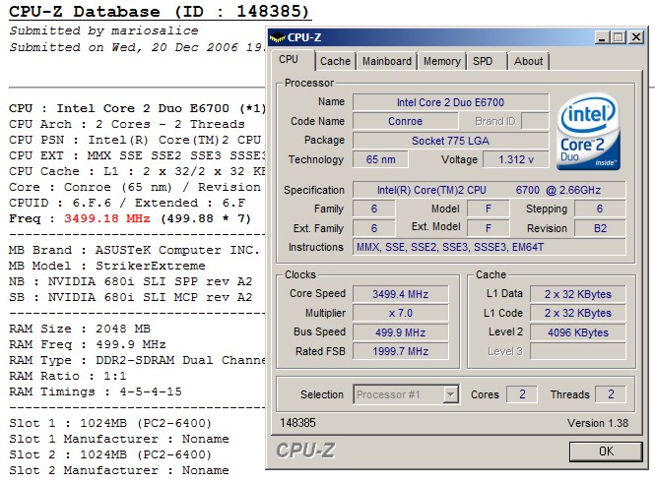Click the L1 Code cache value
Screen dimensions: 655x481
[x=578, y=313]
